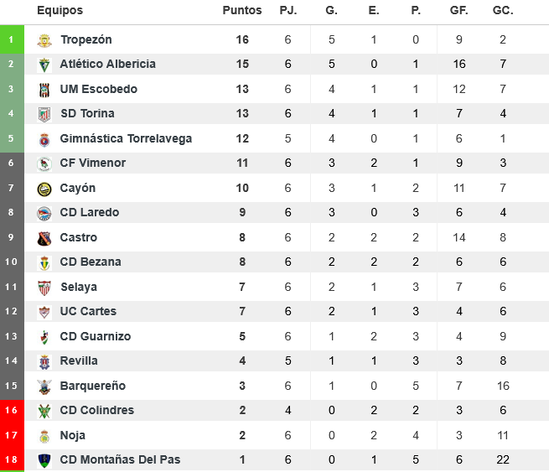Open the CD Bezana team page
549x472 pixels.
(x=91, y=262)
